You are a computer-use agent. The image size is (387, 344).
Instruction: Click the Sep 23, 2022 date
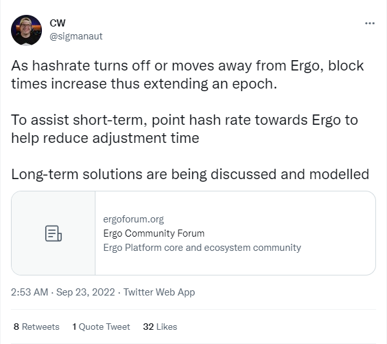pyautogui.click(x=85, y=292)
